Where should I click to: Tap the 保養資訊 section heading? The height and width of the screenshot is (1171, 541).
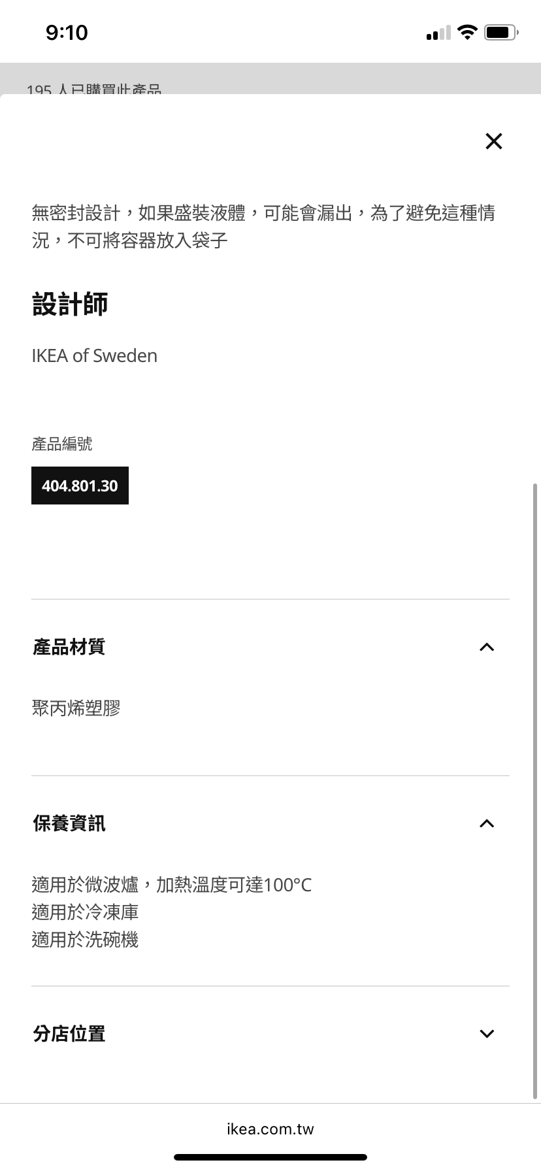[69, 823]
